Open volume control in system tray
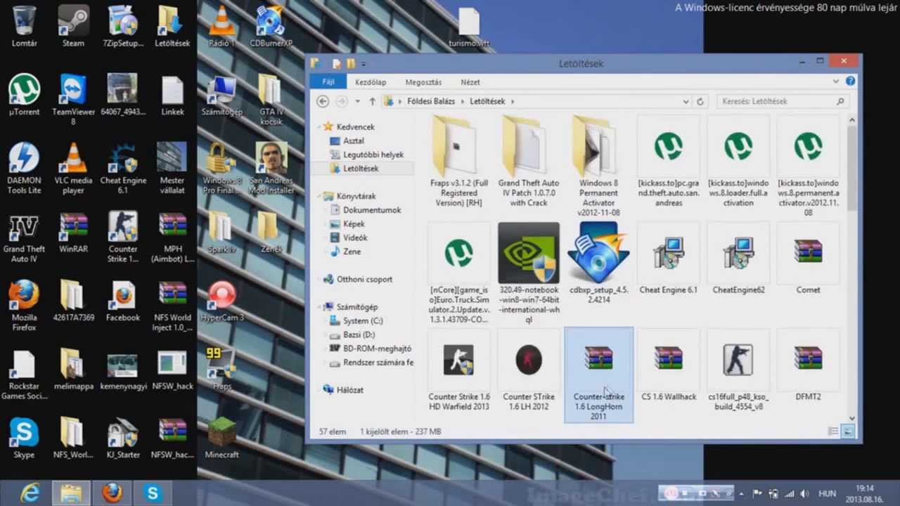 click(804, 494)
